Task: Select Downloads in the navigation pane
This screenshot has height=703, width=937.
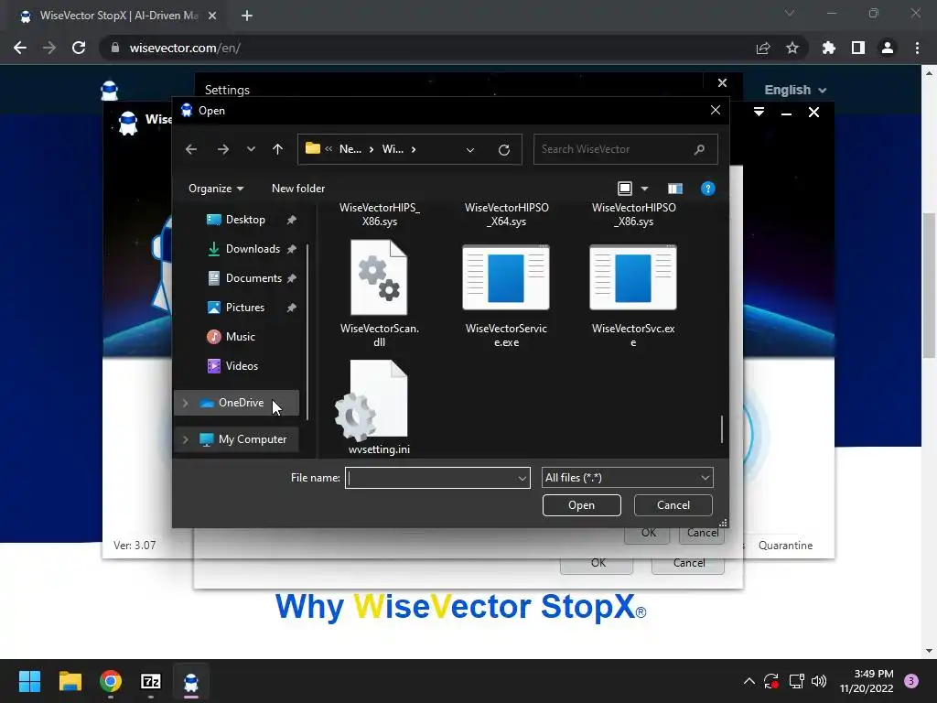Action: (253, 249)
